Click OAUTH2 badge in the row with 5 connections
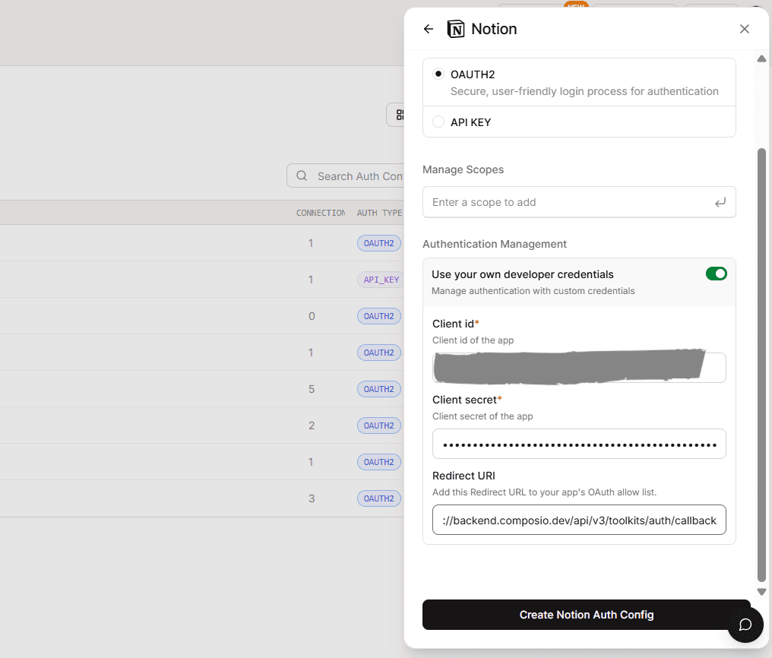772x658 pixels. 378,389
